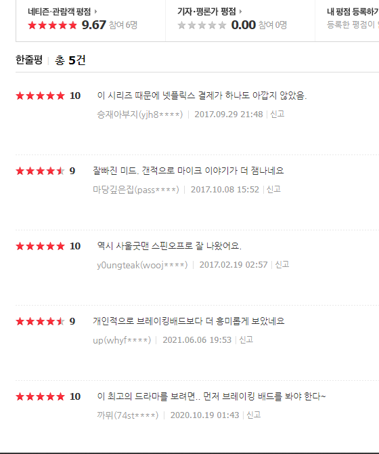
Task: Report the up(whyf****) review via 신고
Action: tap(246, 339)
